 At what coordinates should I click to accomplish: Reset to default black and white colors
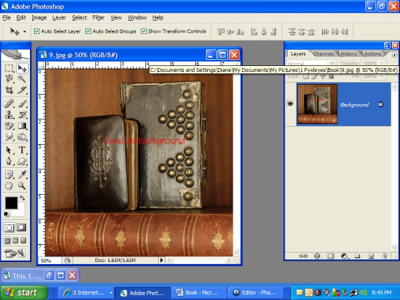[x=6, y=214]
